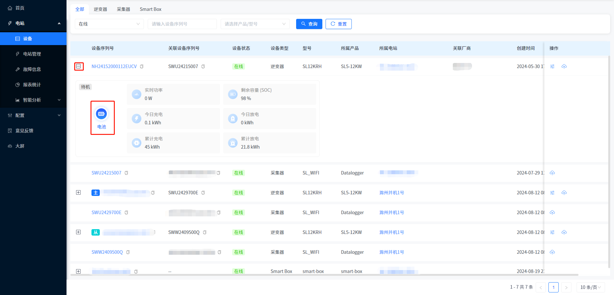Open the product/model selection dropdown

click(255, 24)
